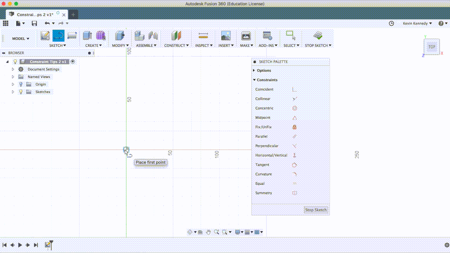The width and height of the screenshot is (450, 253).
Task: Click the Perpendicular constraint icon
Action: (x=294, y=146)
